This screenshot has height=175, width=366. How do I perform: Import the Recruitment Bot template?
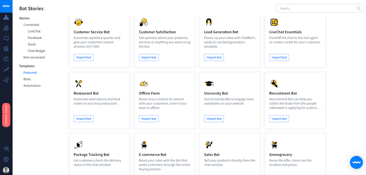point(279,119)
